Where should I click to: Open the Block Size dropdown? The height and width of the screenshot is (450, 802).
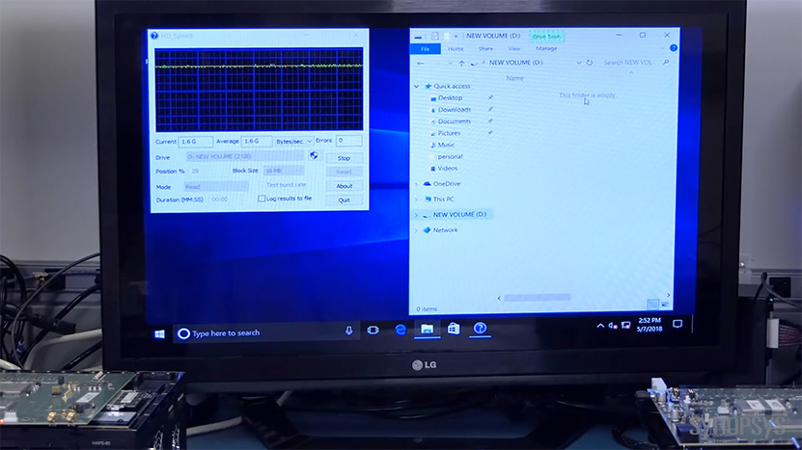[284, 171]
